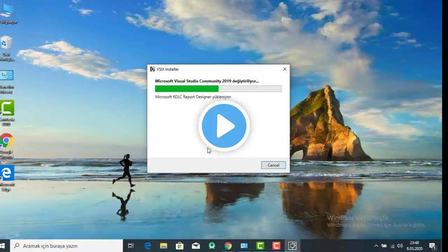Select the Microsoft Edge desktop shortcut

click(7, 178)
